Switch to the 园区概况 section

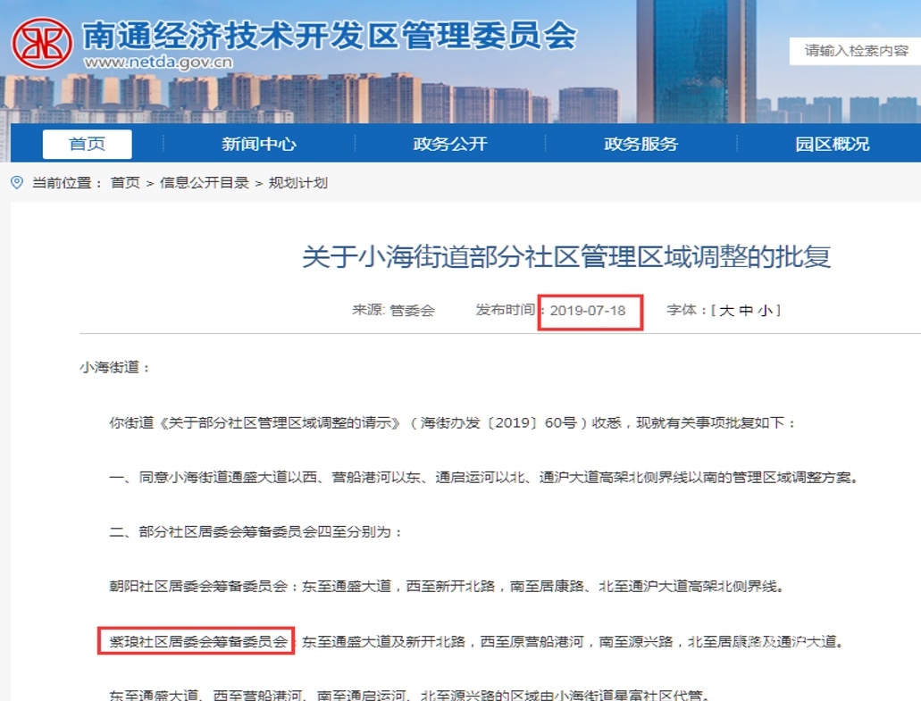tap(832, 144)
